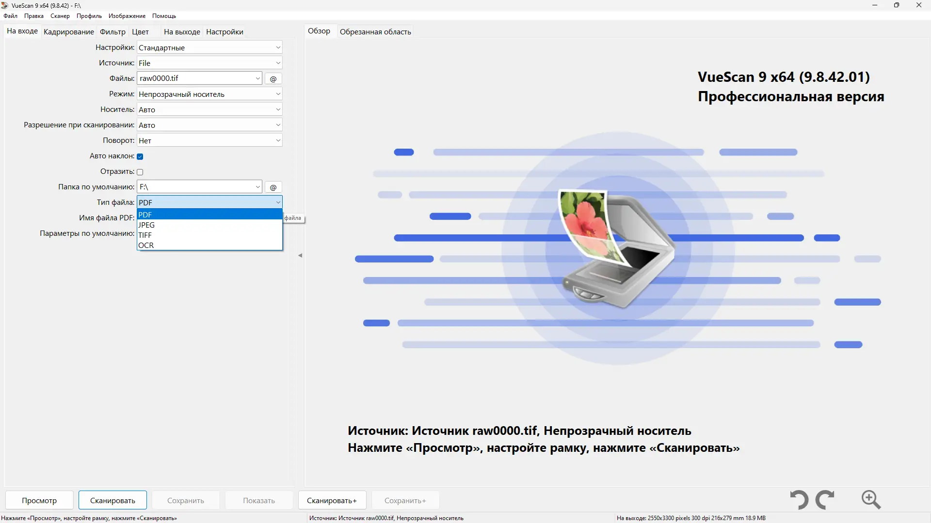Rotate image clockwise
The width and height of the screenshot is (931, 523).
[825, 500]
